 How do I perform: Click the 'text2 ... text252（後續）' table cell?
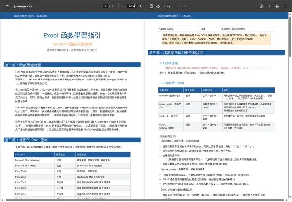[x=171, y=126]
